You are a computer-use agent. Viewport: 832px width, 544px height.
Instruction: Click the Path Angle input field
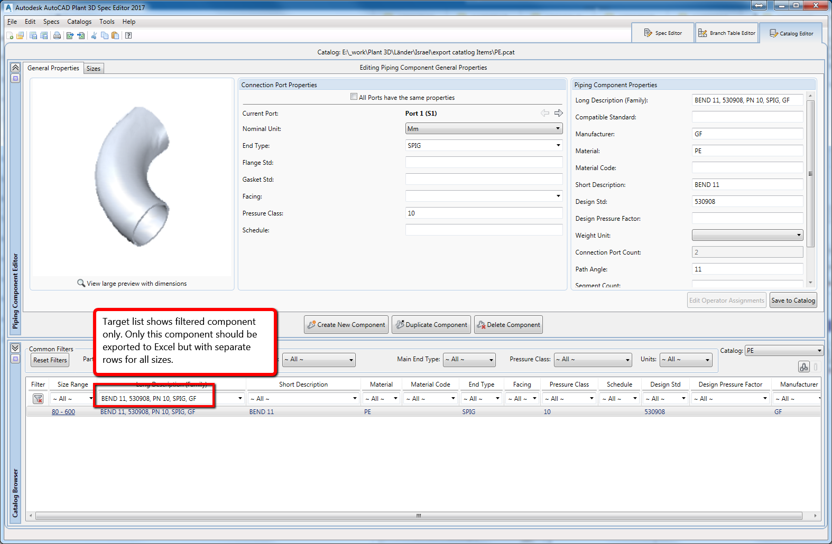tap(747, 269)
